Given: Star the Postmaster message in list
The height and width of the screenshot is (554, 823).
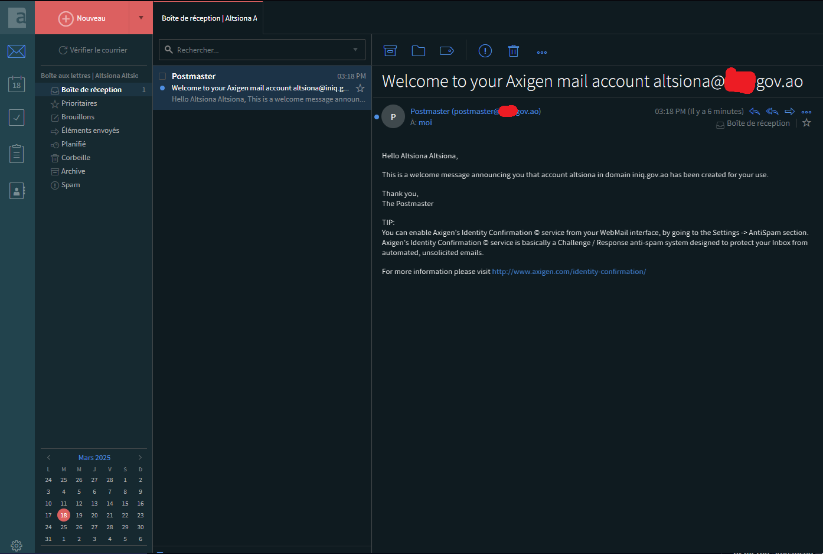Looking at the screenshot, I should point(360,88).
